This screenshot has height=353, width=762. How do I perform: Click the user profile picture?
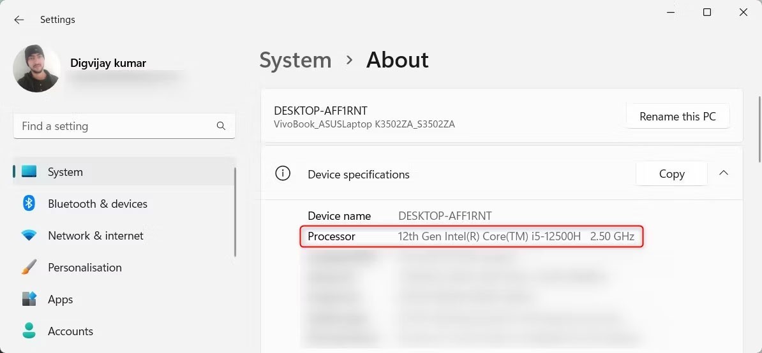(36, 68)
